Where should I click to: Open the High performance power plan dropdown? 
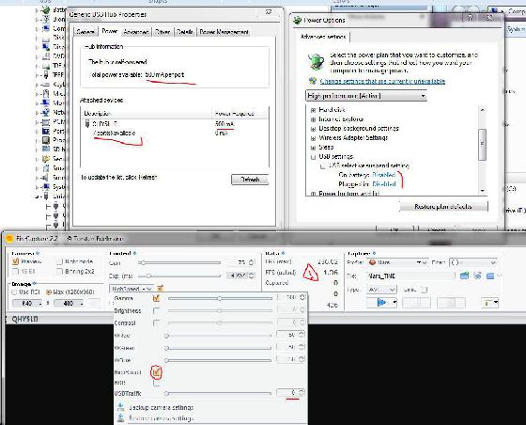tap(366, 96)
